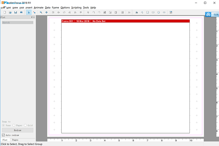
Task: Switch to the Plot tab at bottom
Action: pos(5,140)
